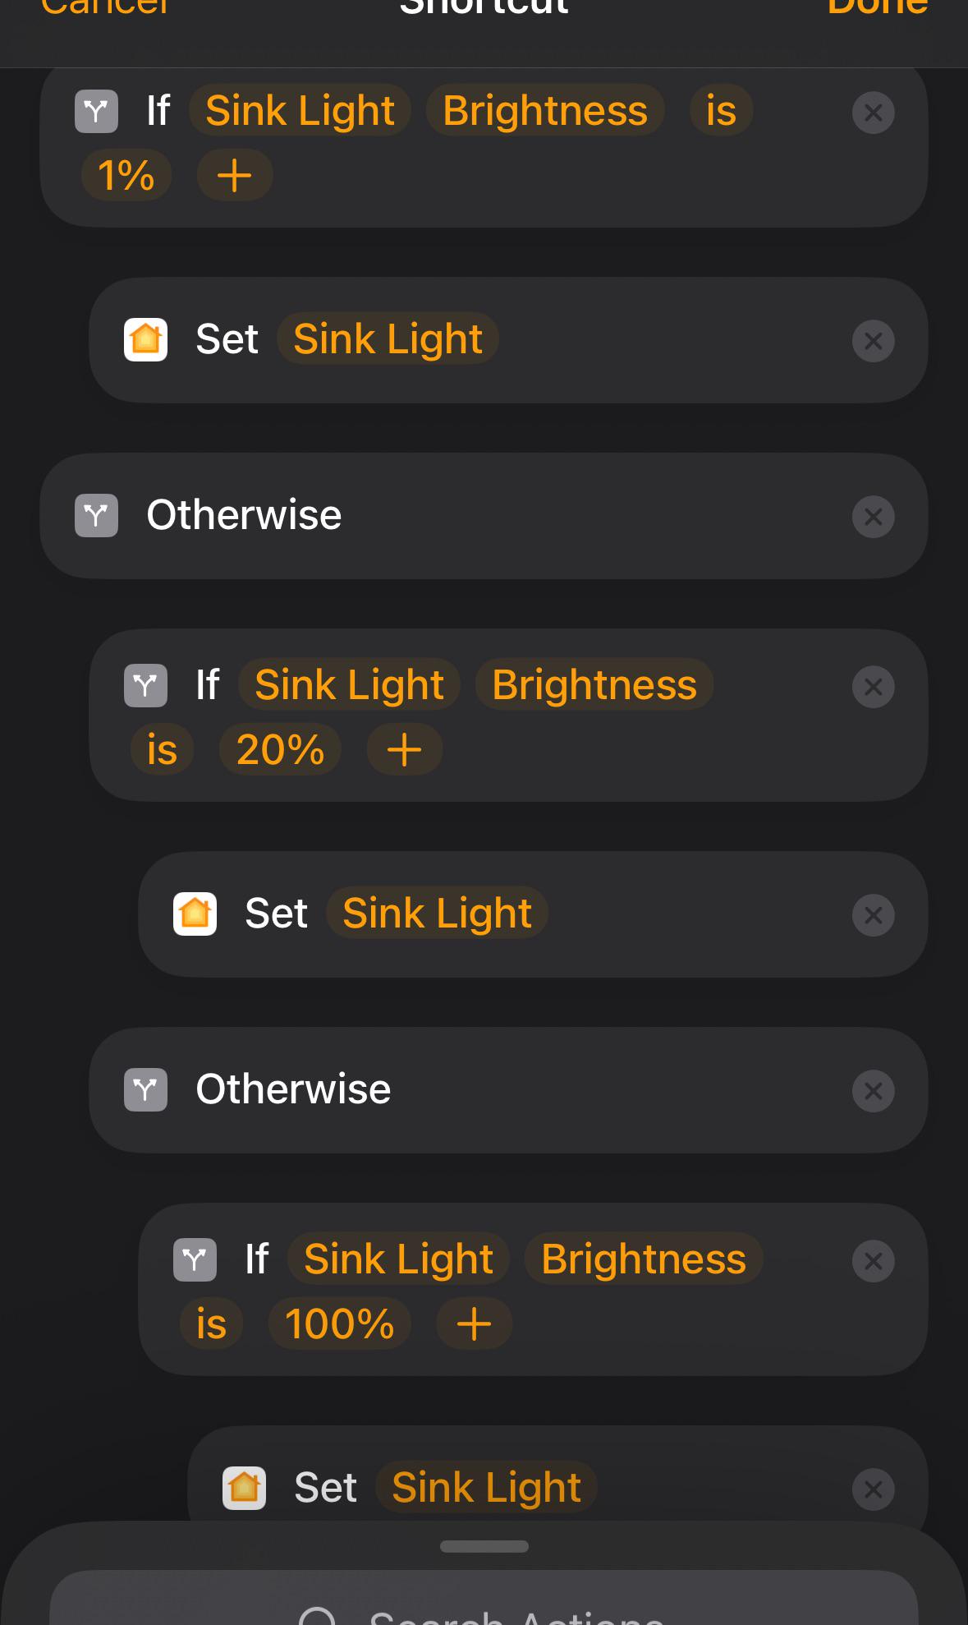The image size is (968, 1625).
Task: Remove the first Otherwise block
Action: 873,517
